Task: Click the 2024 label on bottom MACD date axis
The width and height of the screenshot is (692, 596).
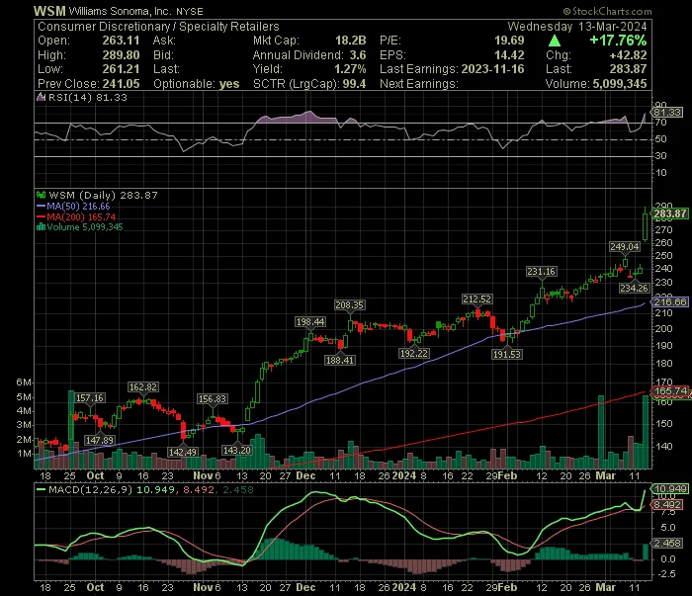Action: [x=404, y=588]
